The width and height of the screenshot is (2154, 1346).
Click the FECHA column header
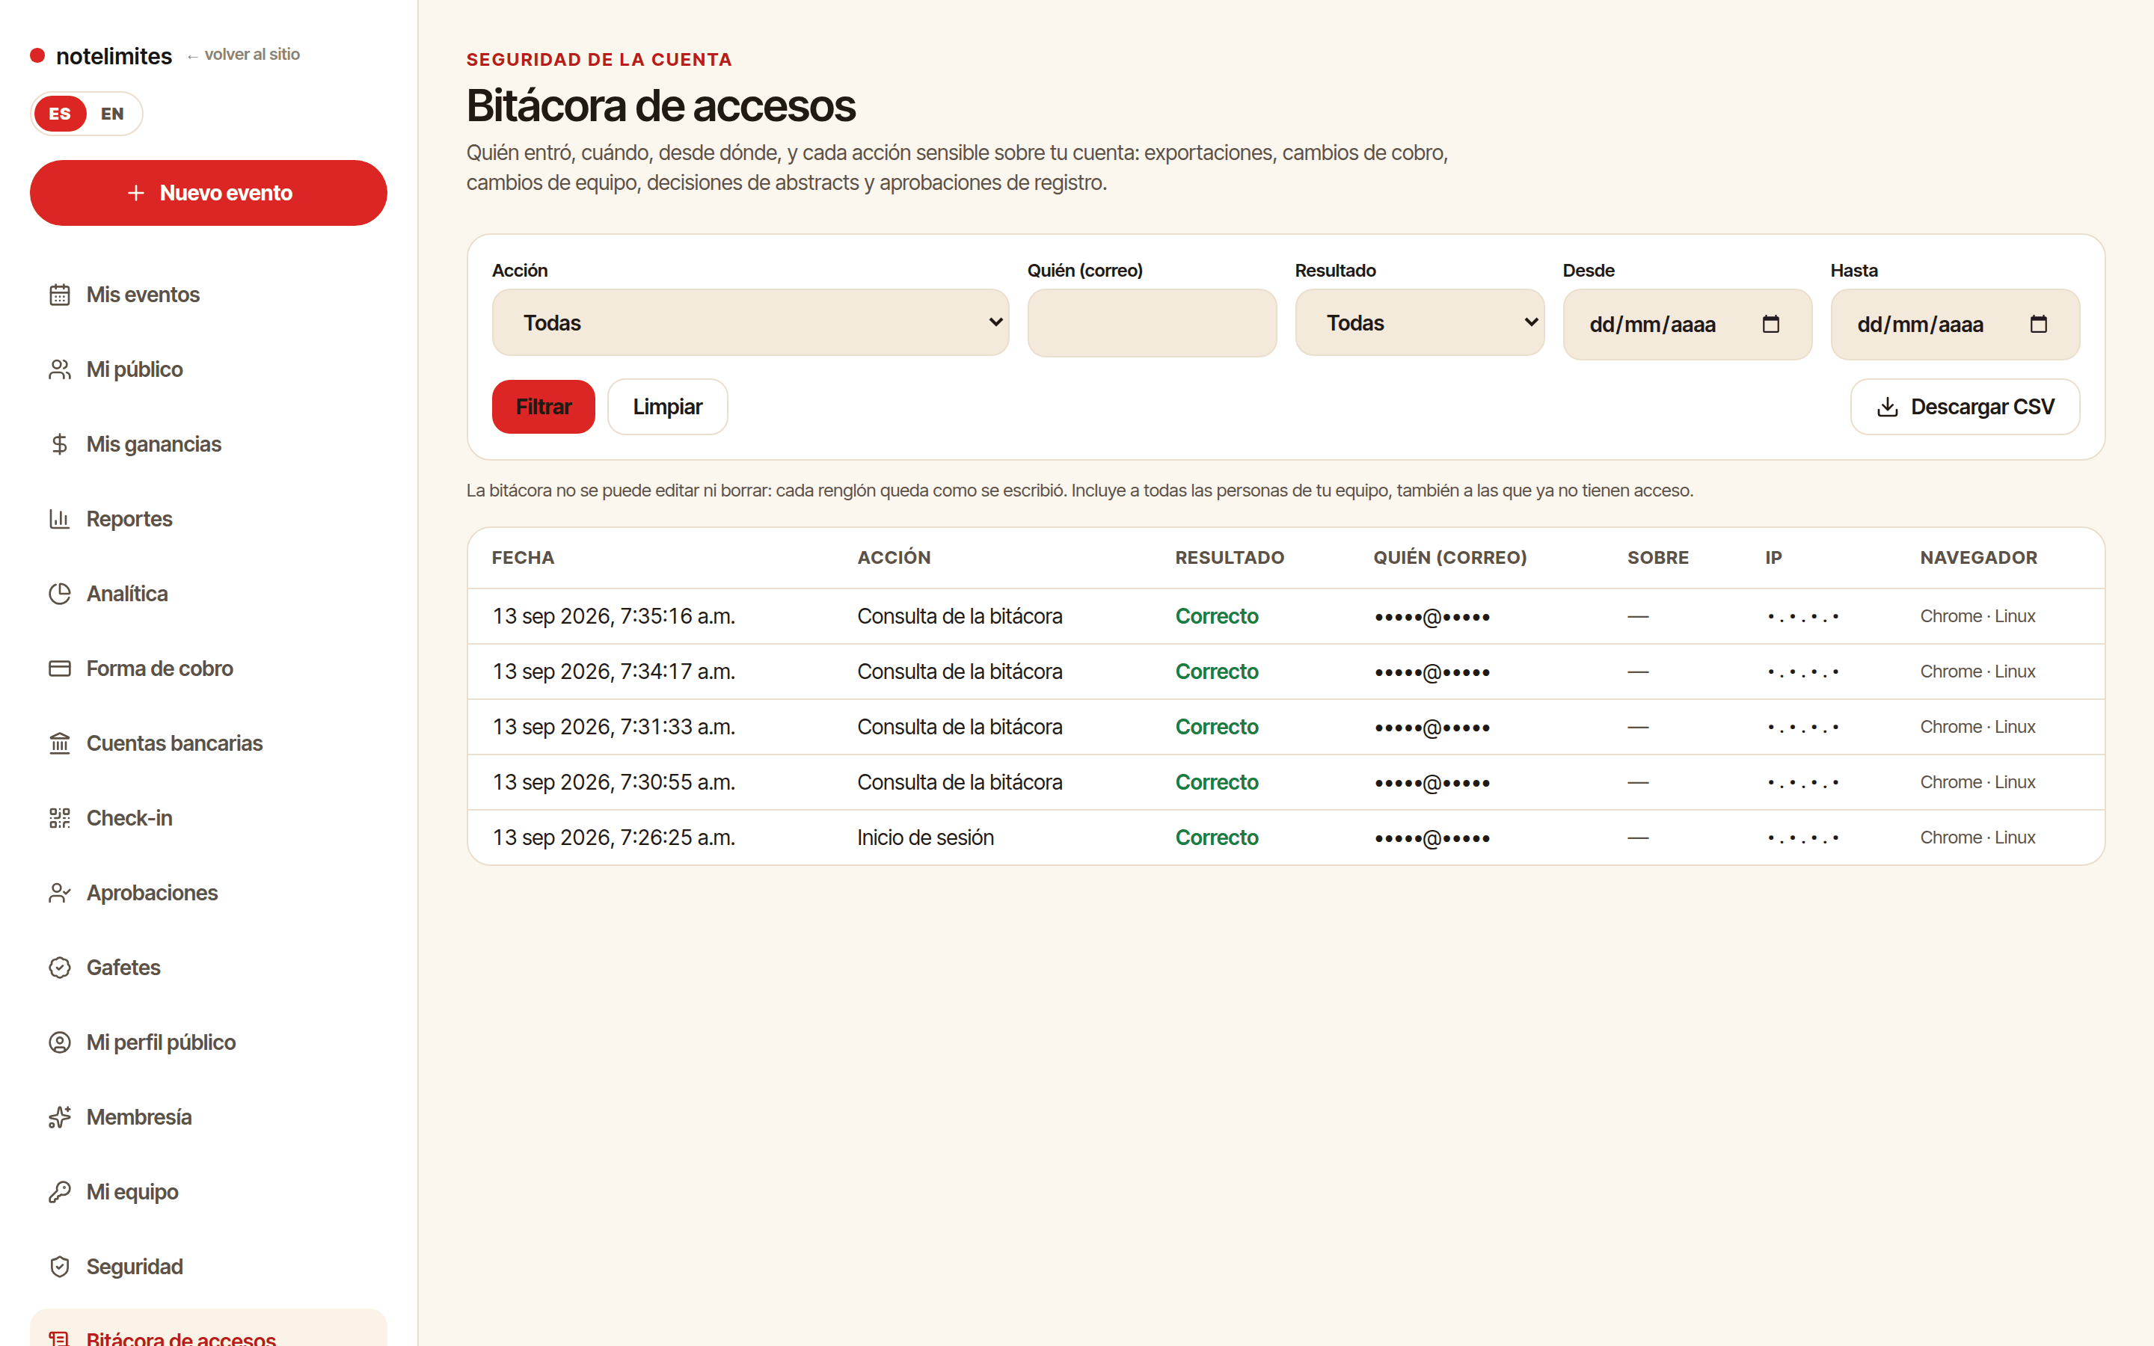coord(524,558)
